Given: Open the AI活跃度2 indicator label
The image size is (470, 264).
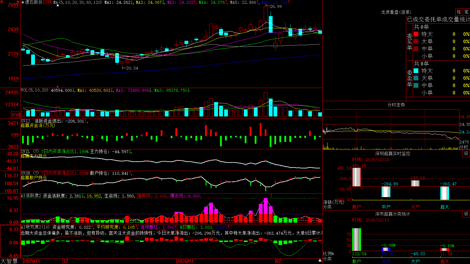Looking at the screenshot, I should pos(31,196).
